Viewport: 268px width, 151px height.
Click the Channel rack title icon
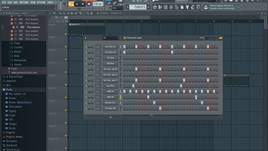click(x=125, y=38)
